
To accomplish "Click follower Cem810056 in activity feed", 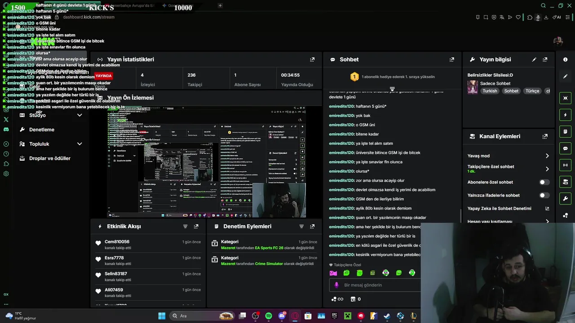I will (117, 242).
